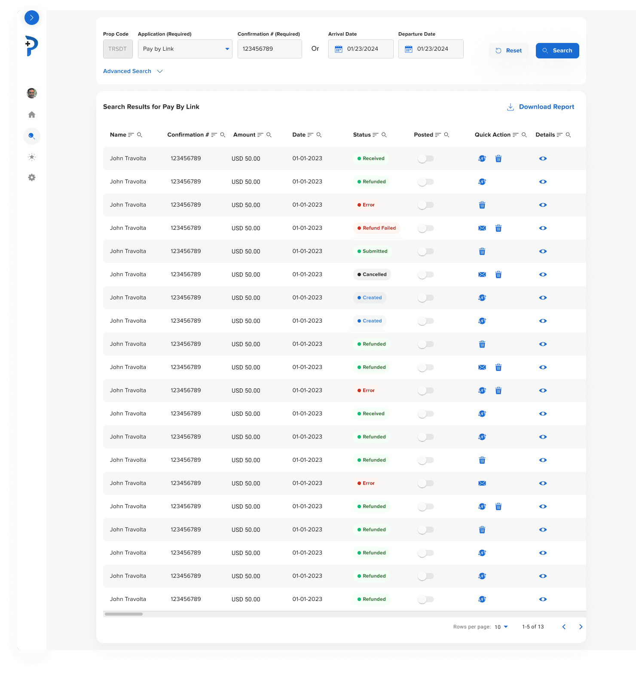The image size is (636, 674).
Task: Resend email for the Refund Failed row
Action: 482,228
